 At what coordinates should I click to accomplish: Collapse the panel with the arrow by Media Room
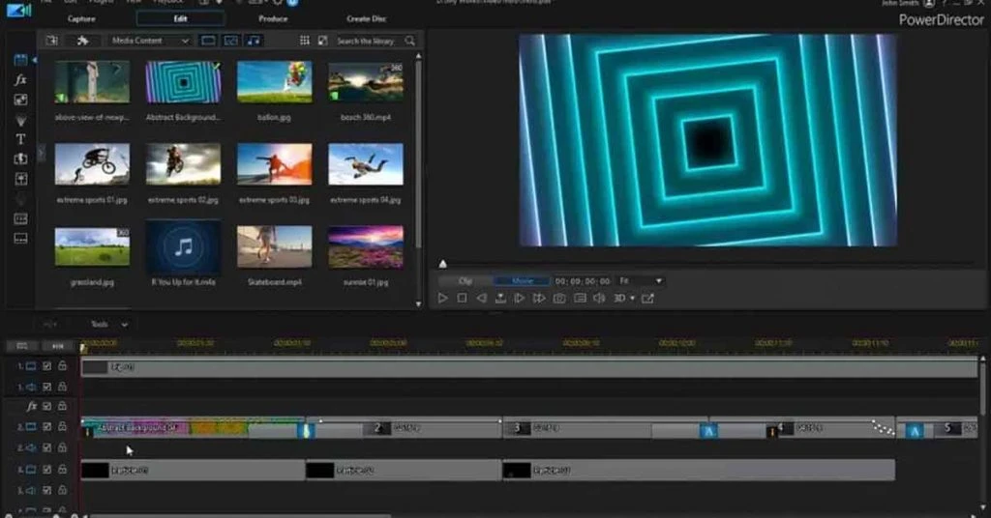[x=35, y=60]
